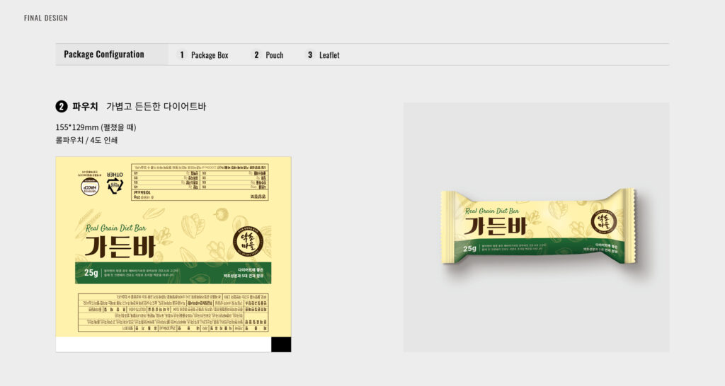Click the number 1 beside Package Box
This screenshot has height=386, width=725.
[x=182, y=54]
